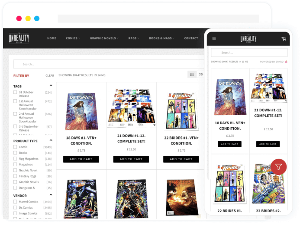Go to the Contact page
303x226 pixels.
click(191, 38)
